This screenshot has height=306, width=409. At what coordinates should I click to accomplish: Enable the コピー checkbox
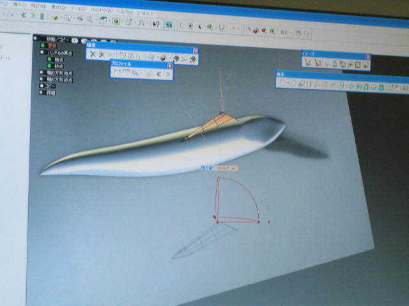[42, 85]
